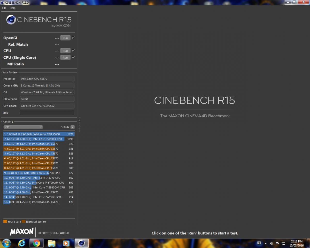
Task: Open the File menu
Action: pos(4,8)
